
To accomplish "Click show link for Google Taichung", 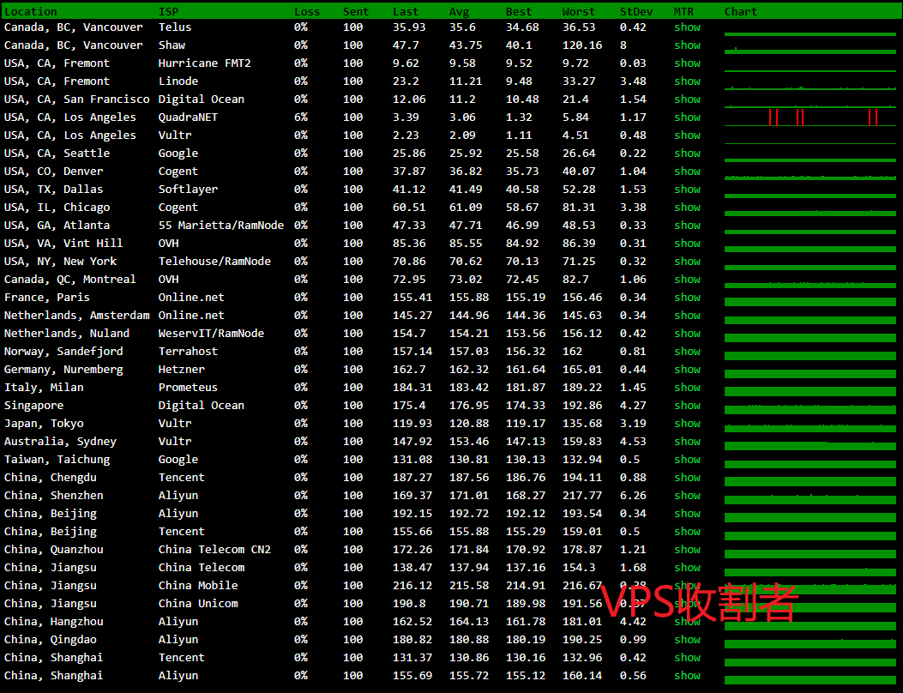I will click(x=687, y=460).
